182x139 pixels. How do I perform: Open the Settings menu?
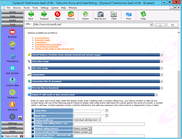(x=45, y=8)
